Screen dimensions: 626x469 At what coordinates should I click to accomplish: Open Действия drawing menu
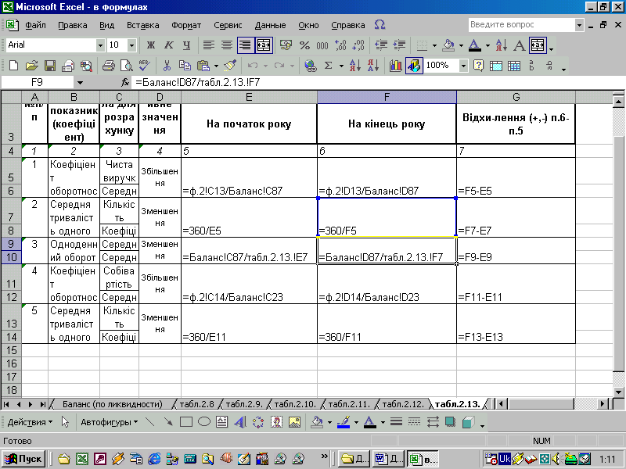30,422
